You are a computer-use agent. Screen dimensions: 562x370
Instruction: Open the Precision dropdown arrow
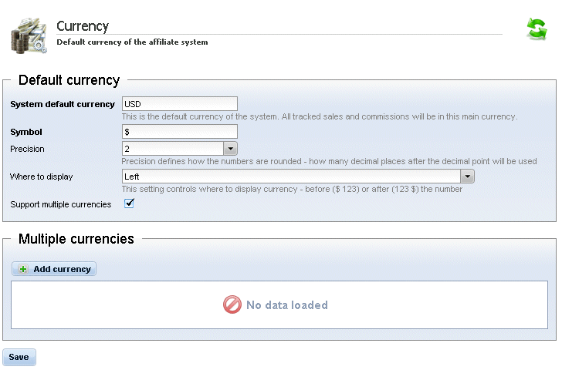231,149
